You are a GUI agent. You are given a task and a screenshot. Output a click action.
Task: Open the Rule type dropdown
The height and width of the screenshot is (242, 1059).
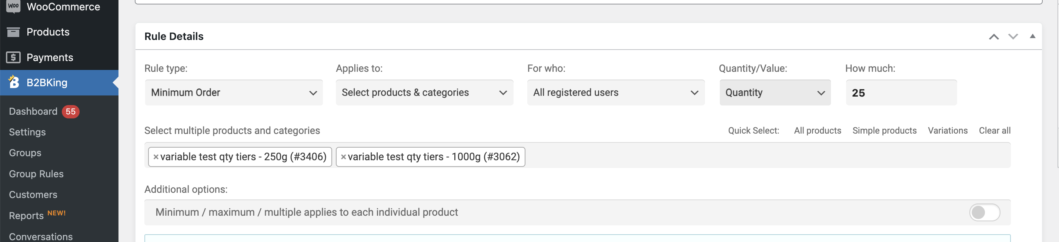(x=234, y=93)
